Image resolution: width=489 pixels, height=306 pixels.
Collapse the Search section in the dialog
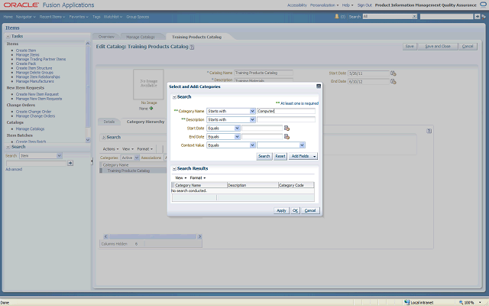[173, 97]
